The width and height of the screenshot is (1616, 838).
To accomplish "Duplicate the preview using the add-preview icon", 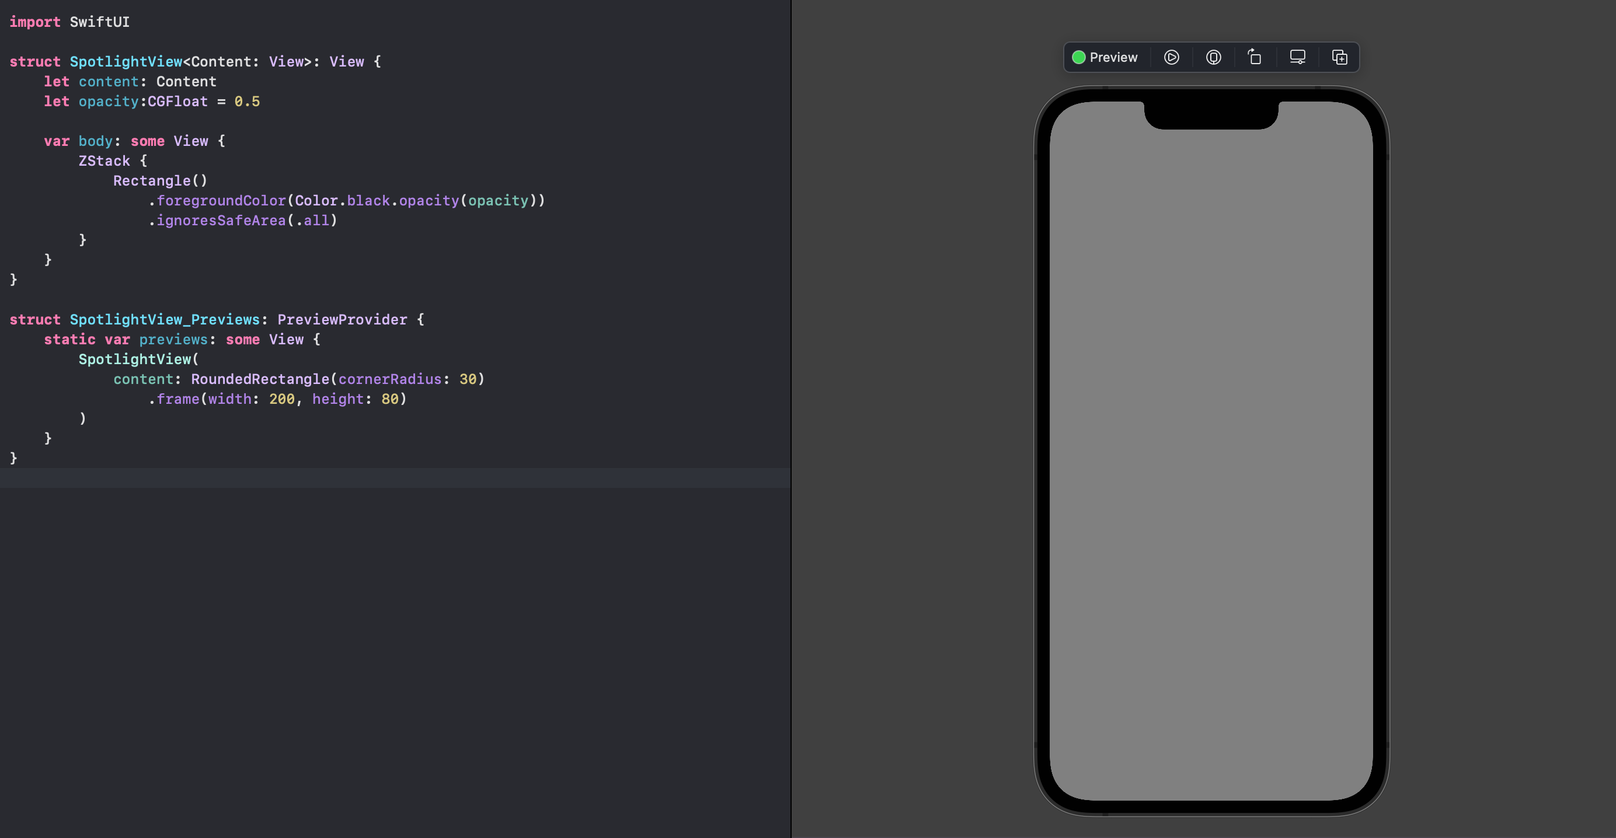I will pos(1339,57).
